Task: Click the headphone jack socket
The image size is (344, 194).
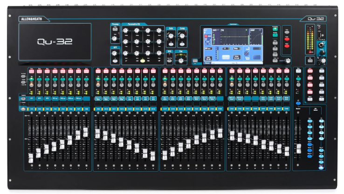Action: tap(322, 45)
